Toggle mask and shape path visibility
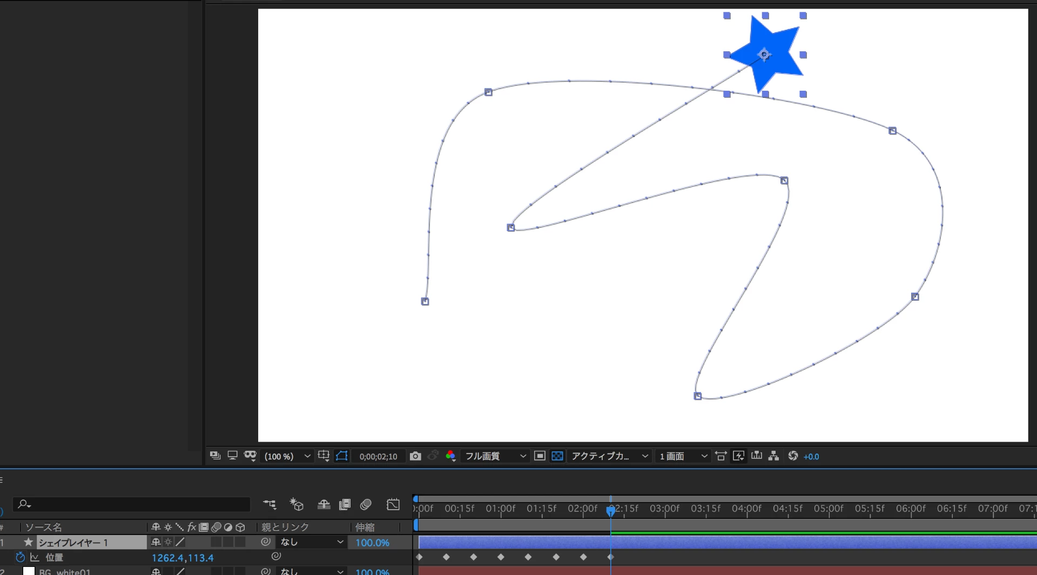The height and width of the screenshot is (575, 1037). pyautogui.click(x=342, y=456)
